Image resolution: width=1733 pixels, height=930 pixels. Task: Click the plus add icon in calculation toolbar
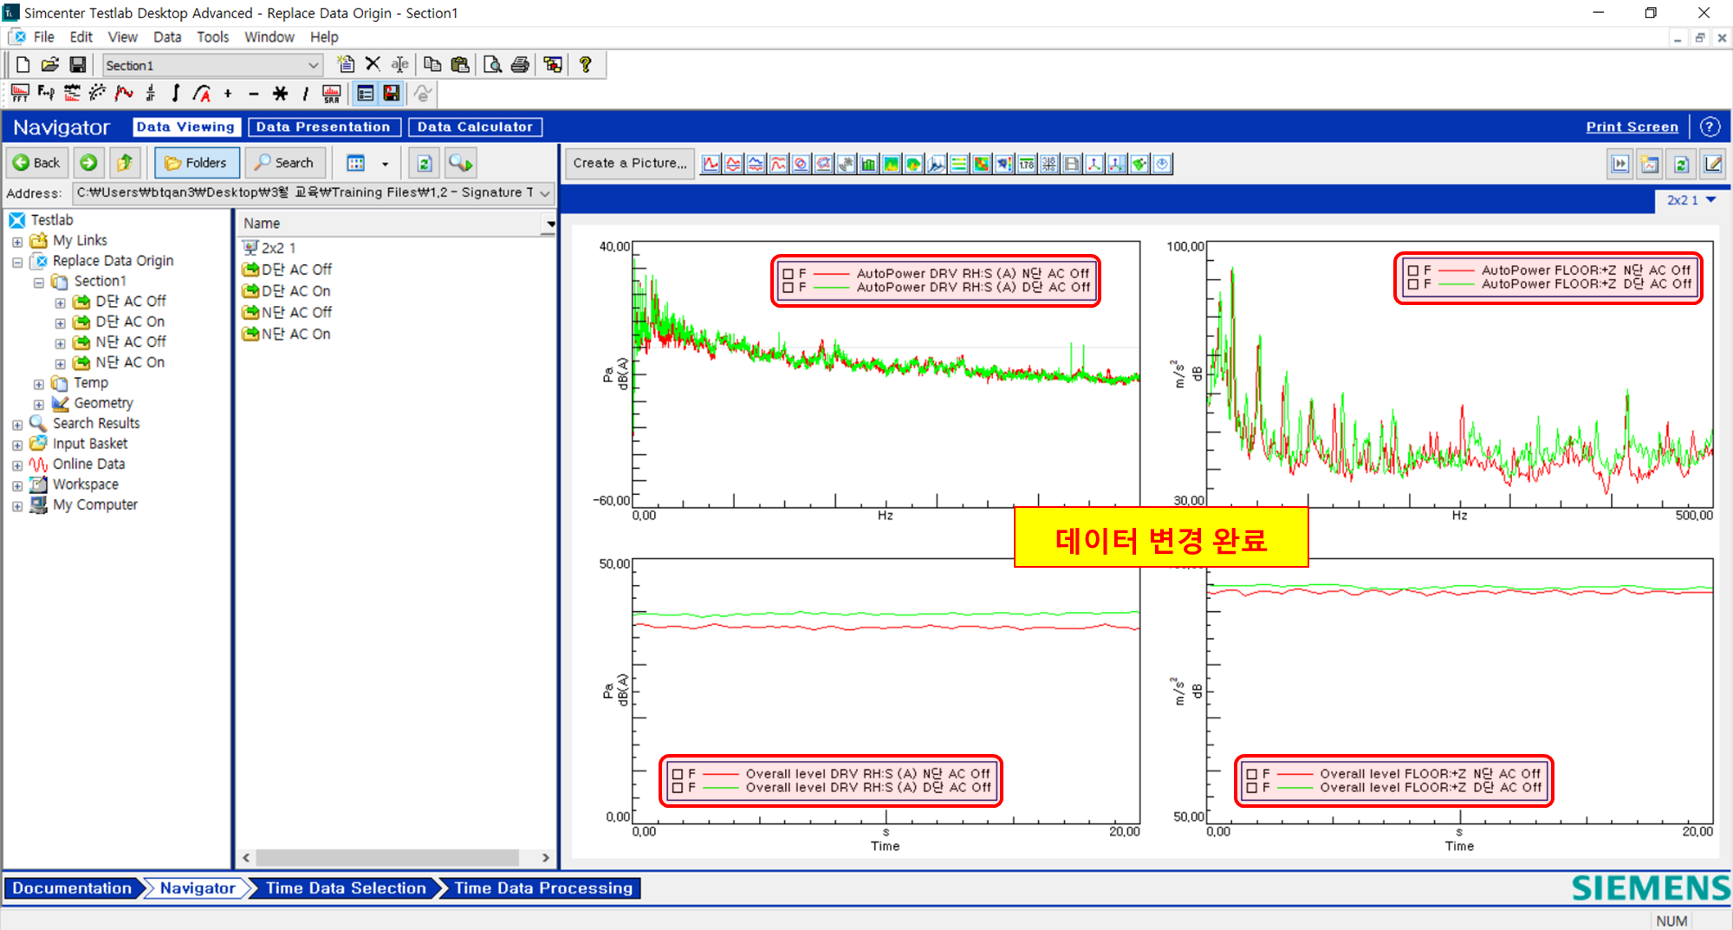(x=228, y=93)
